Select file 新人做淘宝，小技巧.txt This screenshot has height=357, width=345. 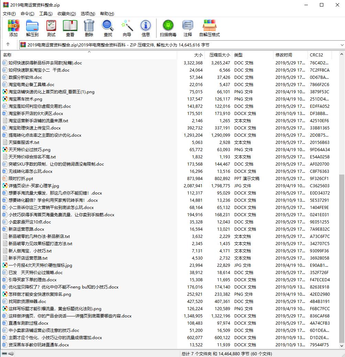30,251
